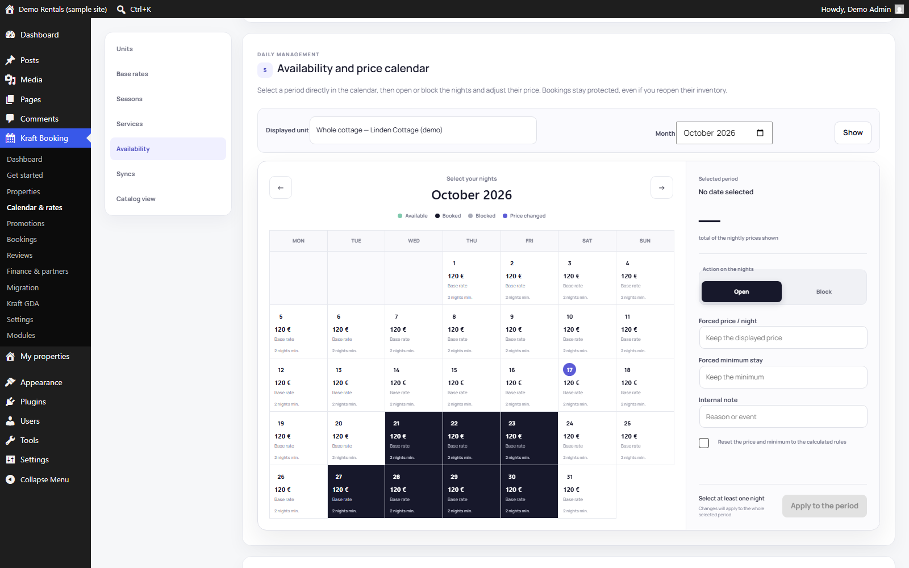Click the Plugins plug icon

10,402
